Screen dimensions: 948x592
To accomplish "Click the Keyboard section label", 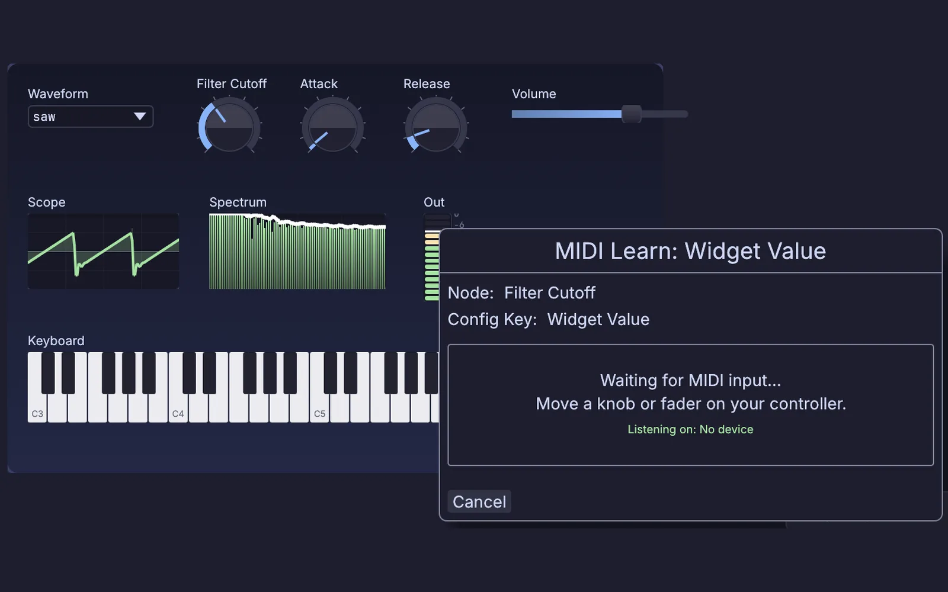I will click(56, 340).
